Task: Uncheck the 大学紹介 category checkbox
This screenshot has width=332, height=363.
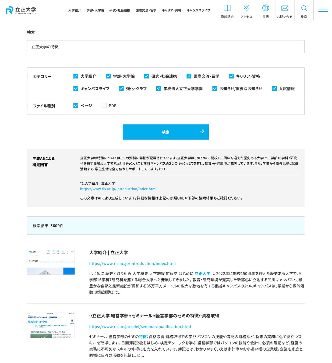Action: tap(76, 76)
